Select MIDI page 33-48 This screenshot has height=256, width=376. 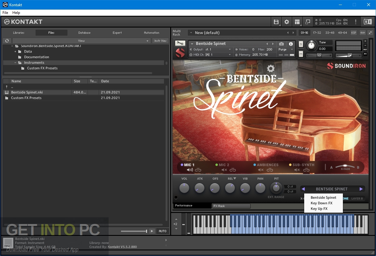coord(330,33)
